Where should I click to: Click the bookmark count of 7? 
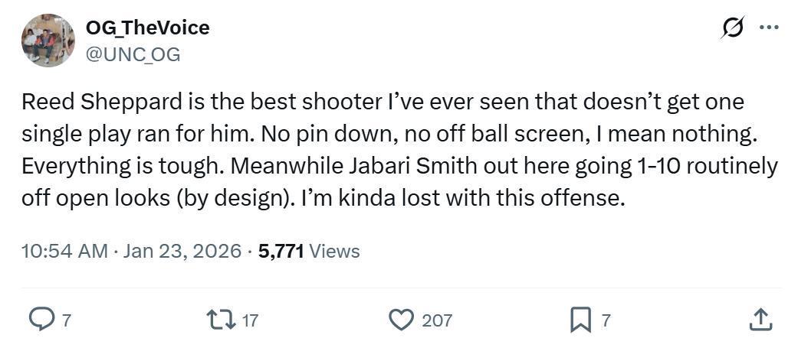coord(606,320)
